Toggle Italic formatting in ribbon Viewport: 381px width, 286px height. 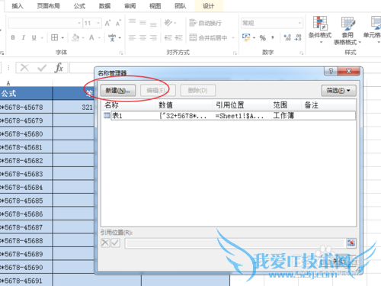click(x=24, y=37)
